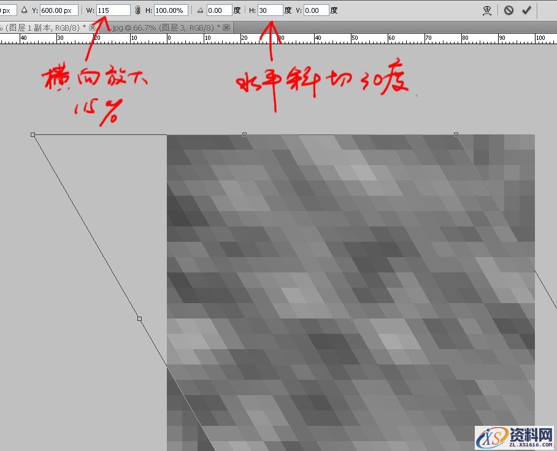This screenshot has width=557, height=451.
Task: Close the jpg @ 66.7% document tab
Action: click(226, 28)
